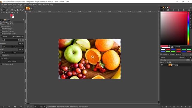Open the Colors menu
192x108 pixels.
(30, 5)
